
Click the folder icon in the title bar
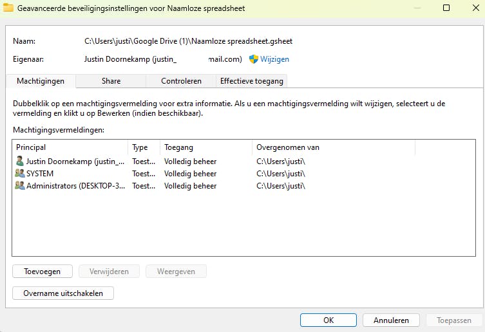8,8
